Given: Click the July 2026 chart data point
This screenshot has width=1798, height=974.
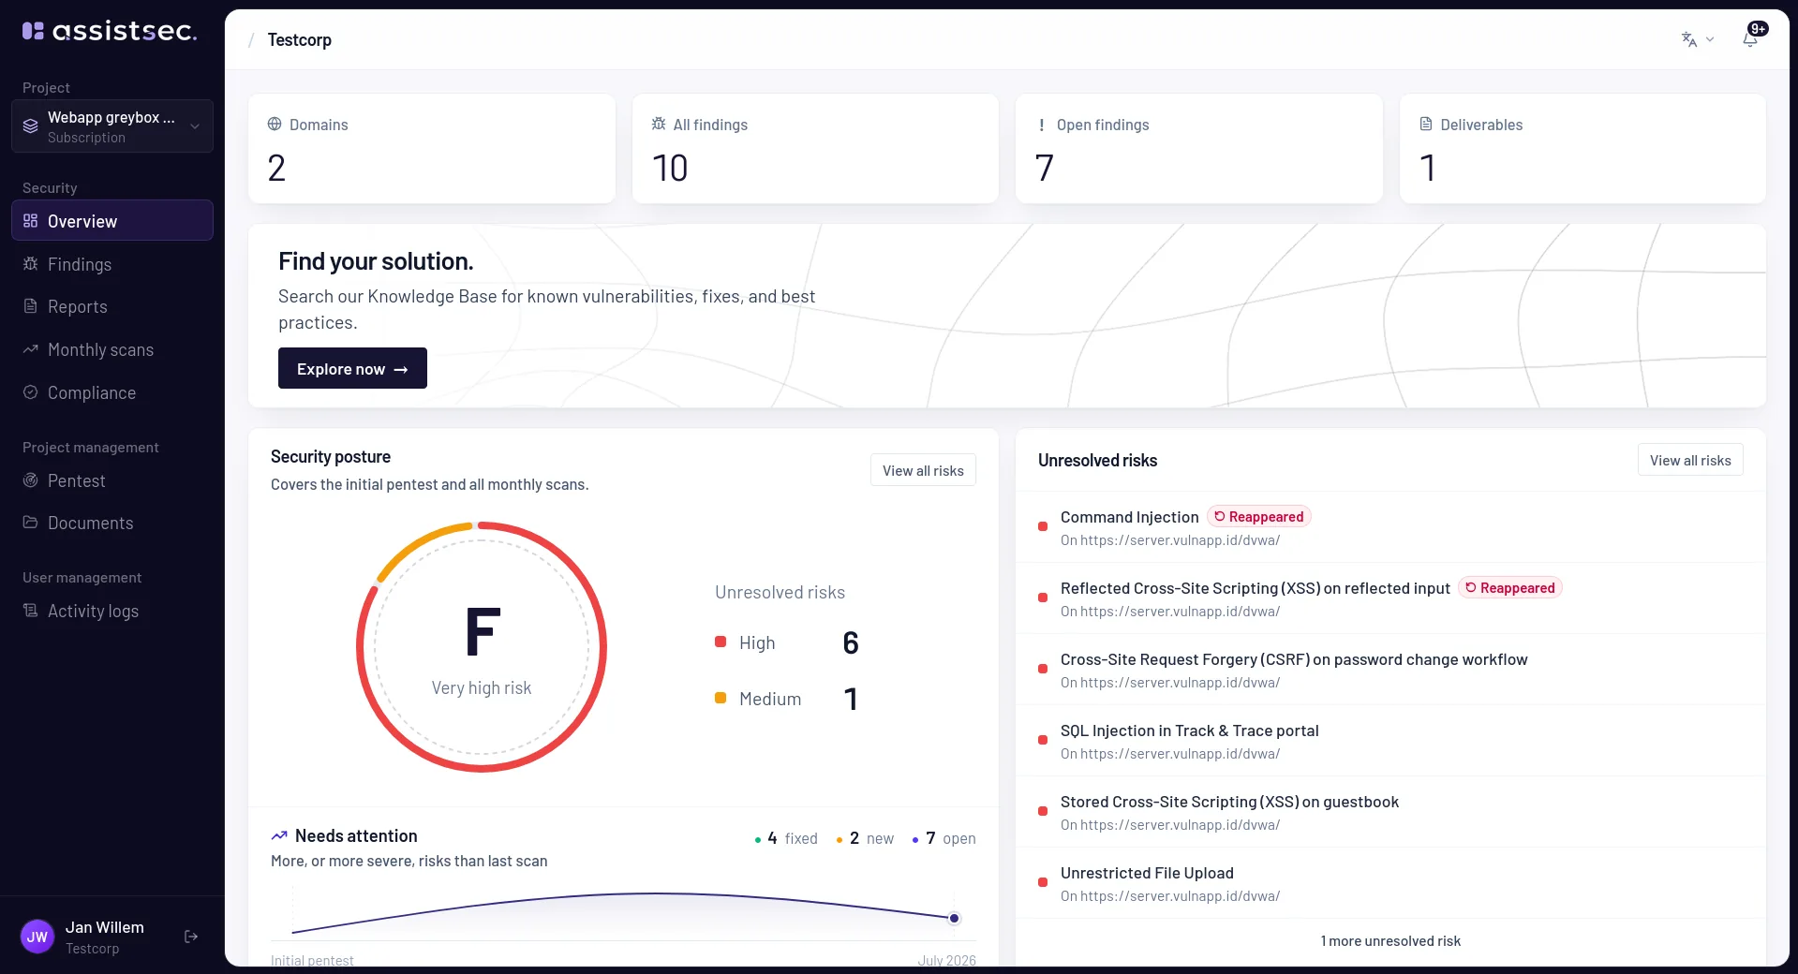Looking at the screenshot, I should [954, 918].
